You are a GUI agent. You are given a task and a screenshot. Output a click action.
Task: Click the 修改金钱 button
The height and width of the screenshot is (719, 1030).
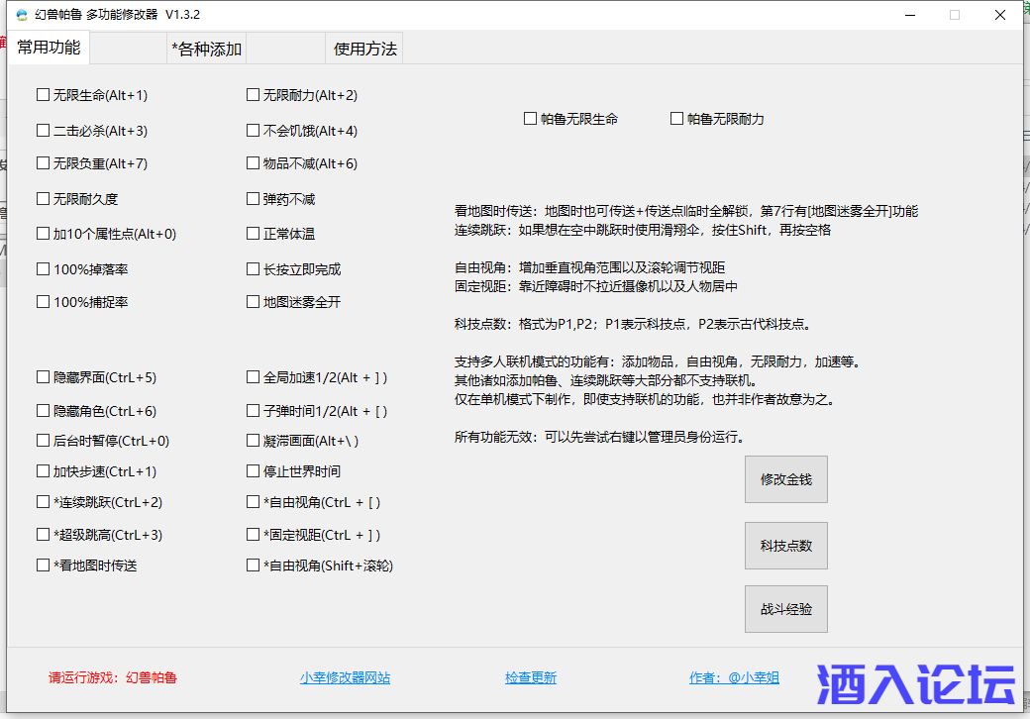click(x=785, y=479)
